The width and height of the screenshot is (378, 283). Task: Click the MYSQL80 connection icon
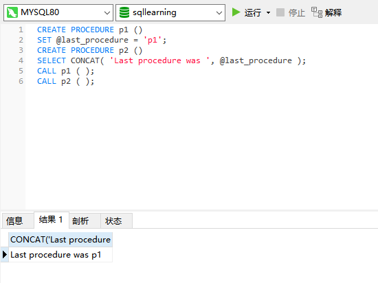[12, 12]
